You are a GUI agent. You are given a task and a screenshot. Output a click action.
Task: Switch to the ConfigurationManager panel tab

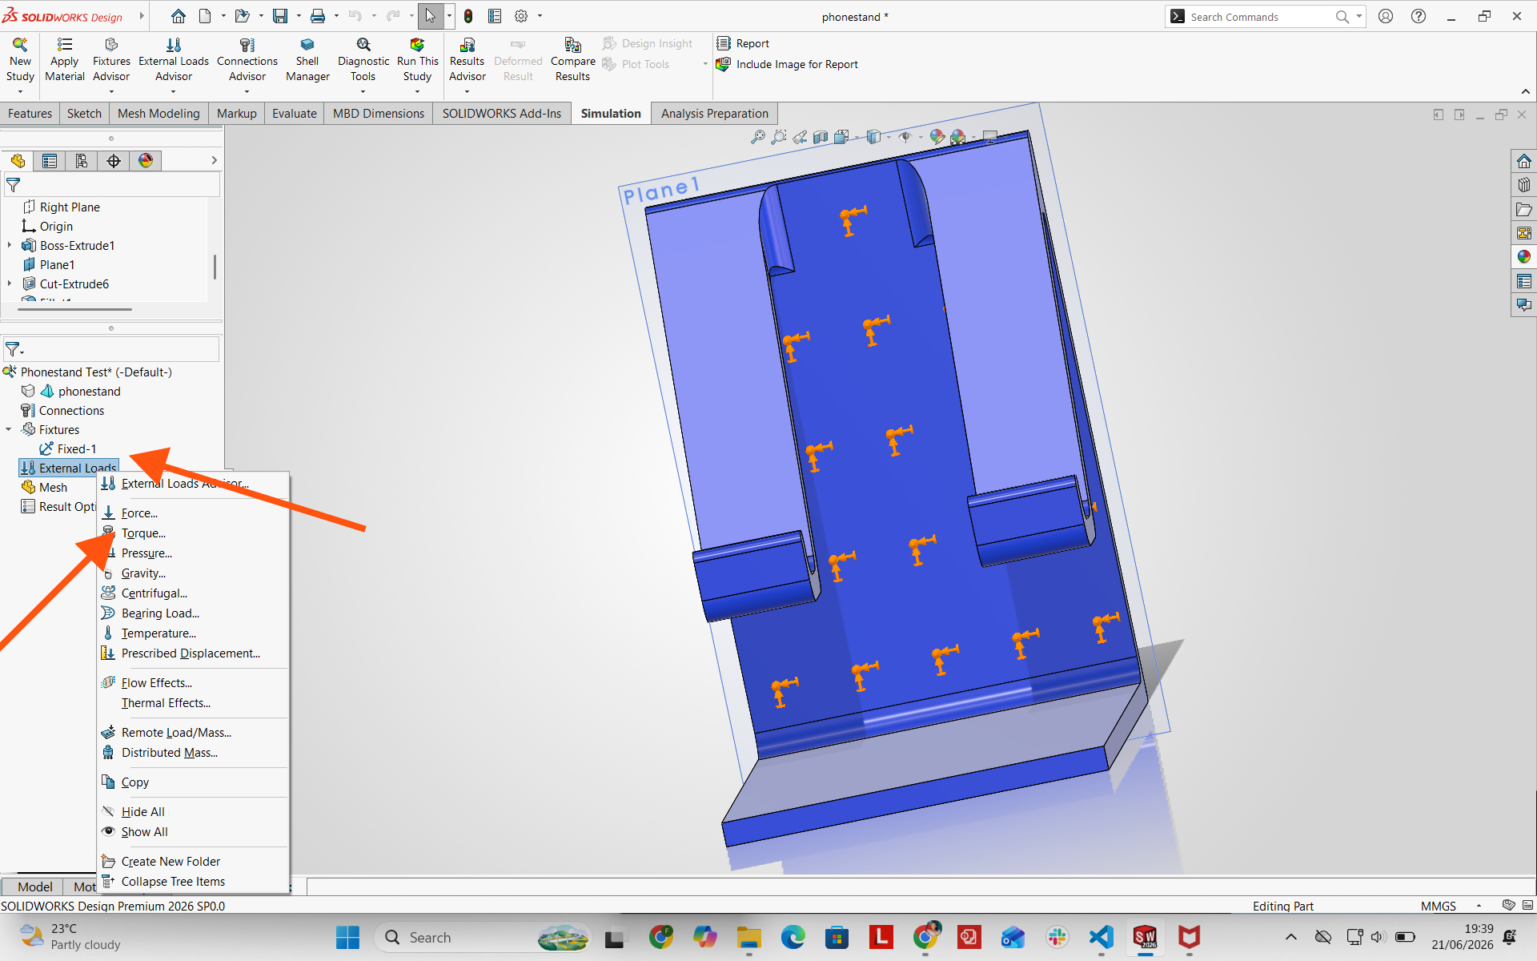[82, 161]
